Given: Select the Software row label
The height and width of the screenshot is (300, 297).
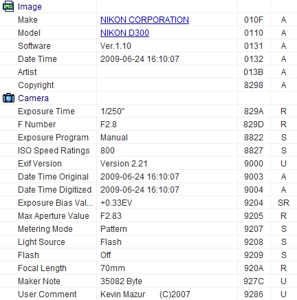Looking at the screenshot, I should click(x=34, y=46).
